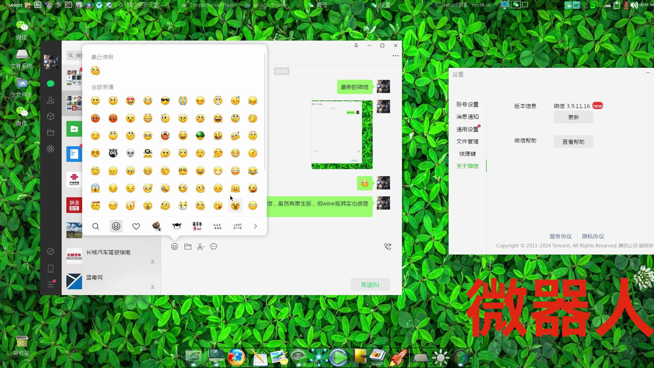Open chat history bubble icon
Viewport: 654px width, 368px height.
point(214,247)
